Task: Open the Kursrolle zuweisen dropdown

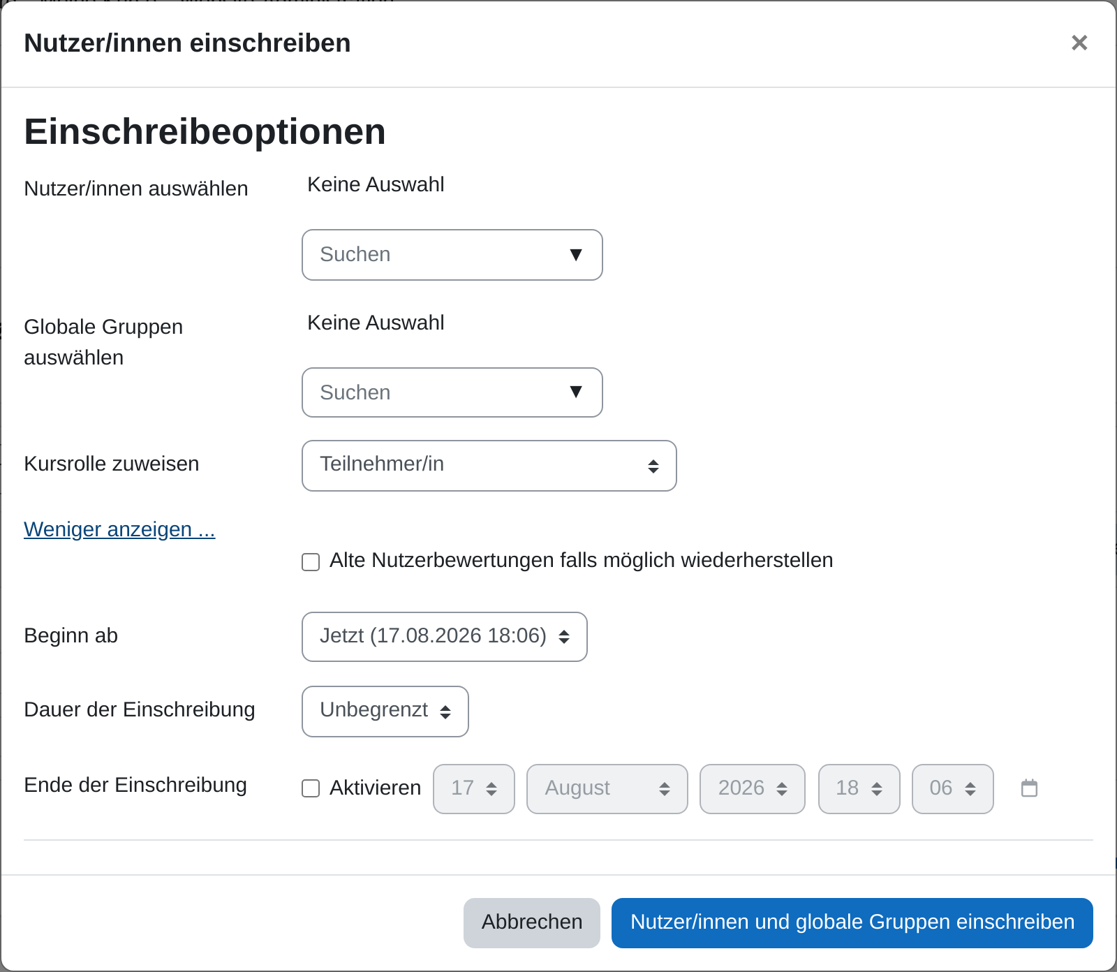Action: tap(489, 466)
